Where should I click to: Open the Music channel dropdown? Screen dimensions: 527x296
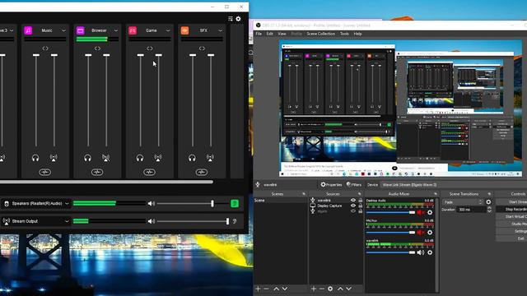click(63, 30)
